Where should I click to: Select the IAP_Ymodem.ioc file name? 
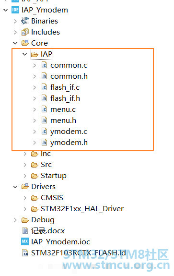click(60, 242)
